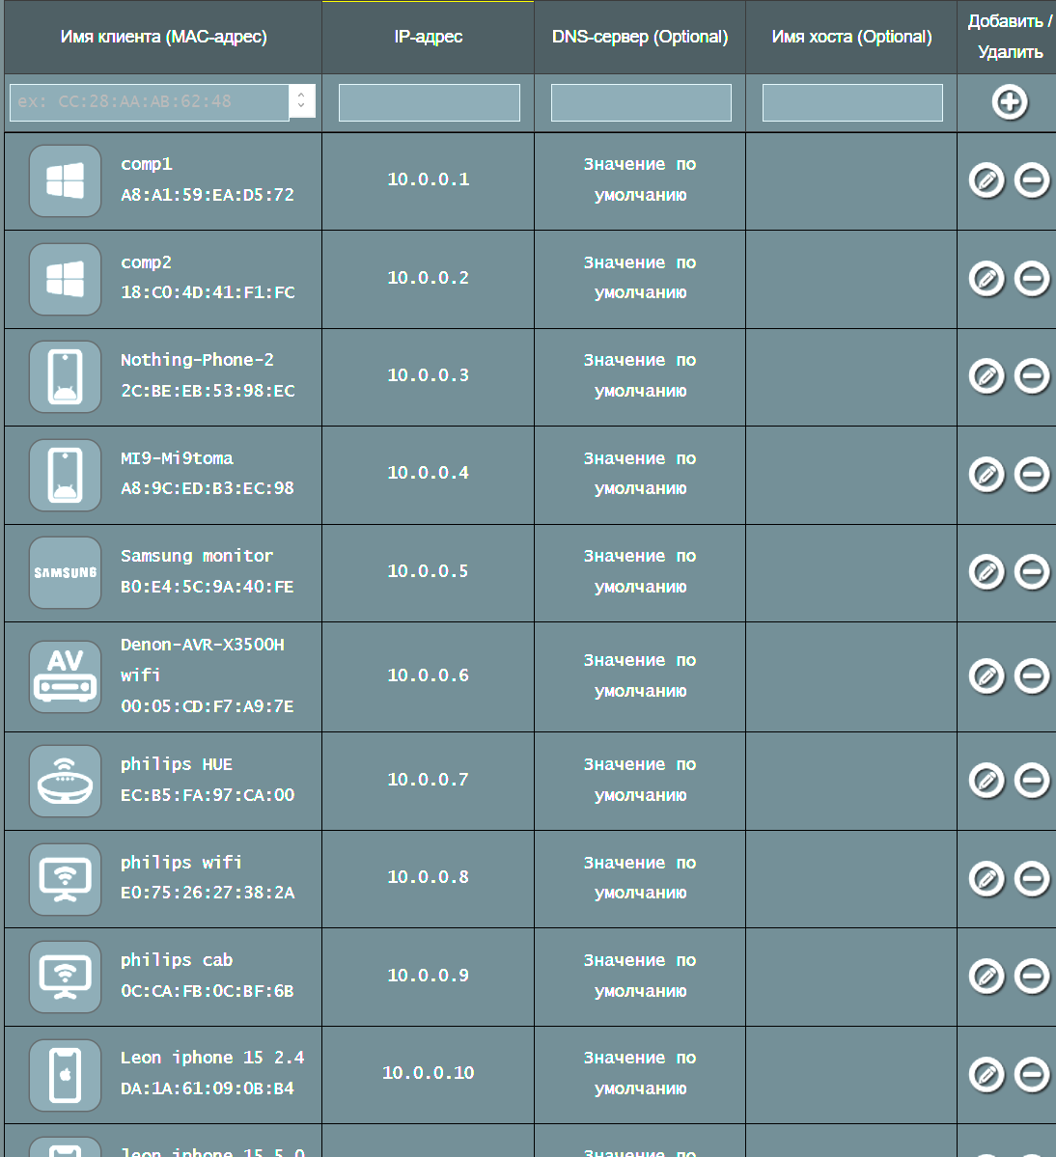Edit the Denon-AVR-X3500H entry
Screen dimensions: 1056x1157
987,675
